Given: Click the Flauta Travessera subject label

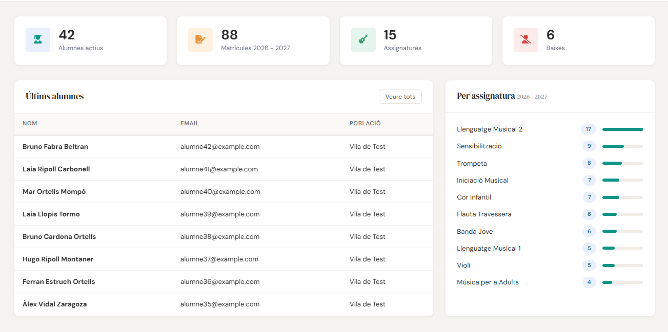Looking at the screenshot, I should click(484, 214).
